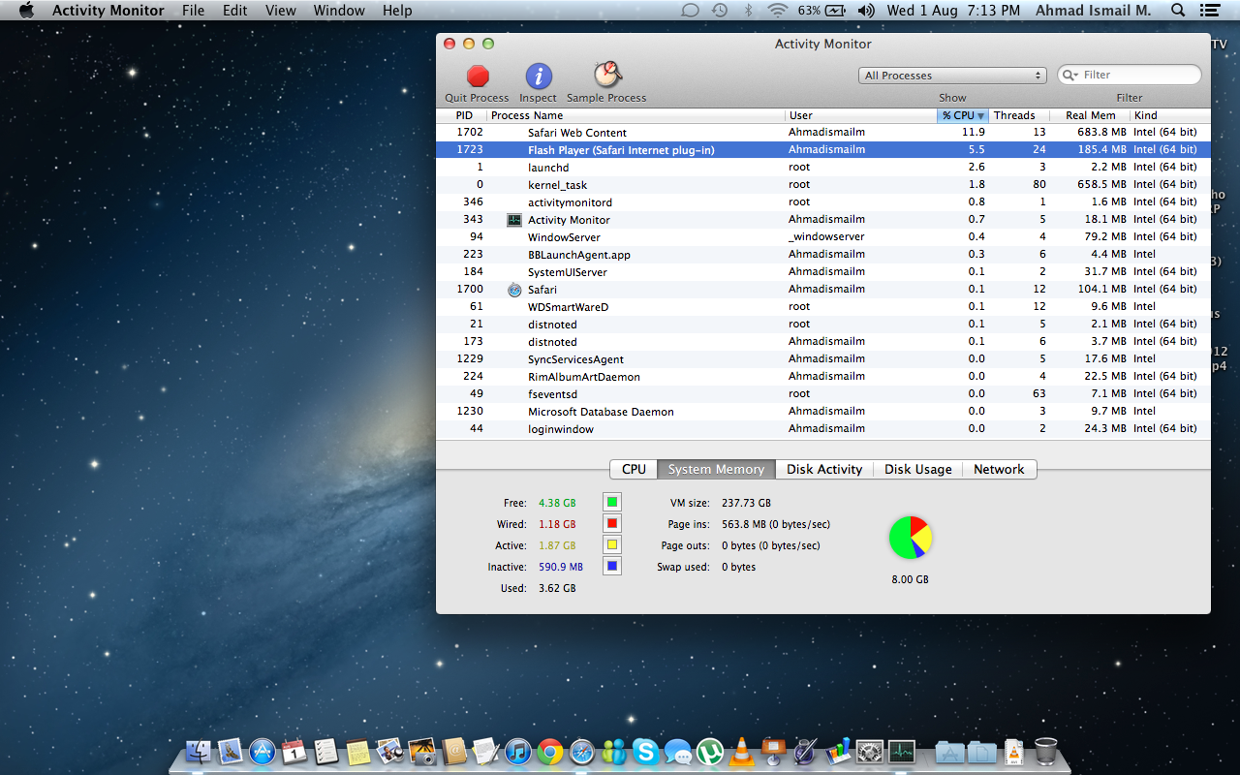Open yellow Notes icon in the Dock
Screen dimensions: 1240x775
click(358, 751)
